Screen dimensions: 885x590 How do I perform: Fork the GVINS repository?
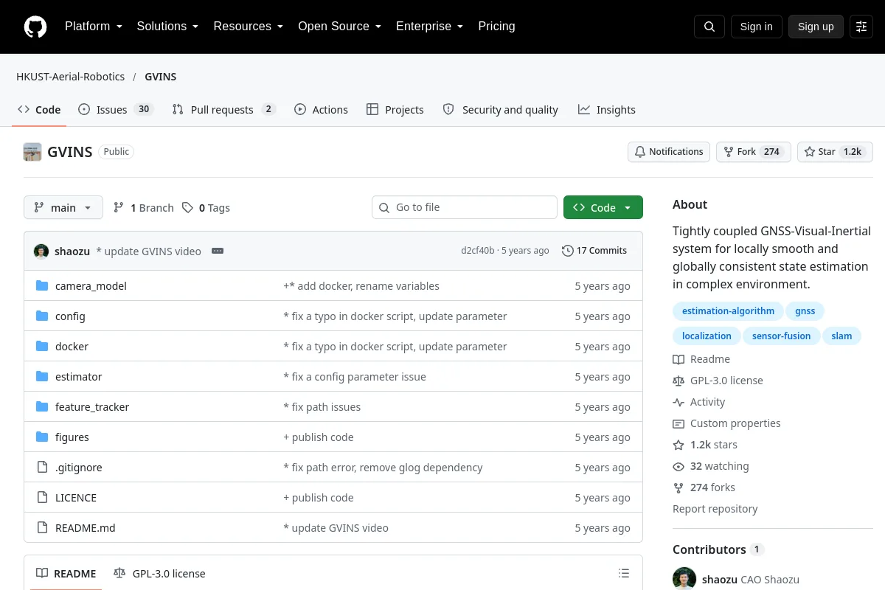(754, 152)
